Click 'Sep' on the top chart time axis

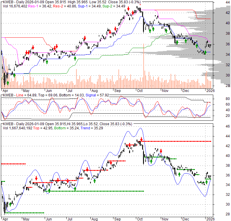coord(117,90)
